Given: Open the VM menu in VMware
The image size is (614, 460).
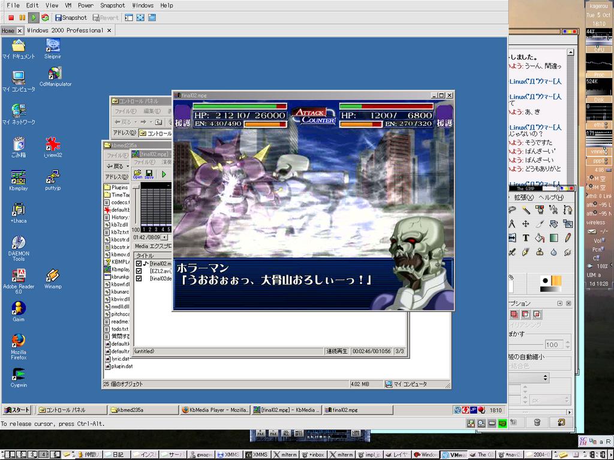Looking at the screenshot, I should tap(68, 5).
